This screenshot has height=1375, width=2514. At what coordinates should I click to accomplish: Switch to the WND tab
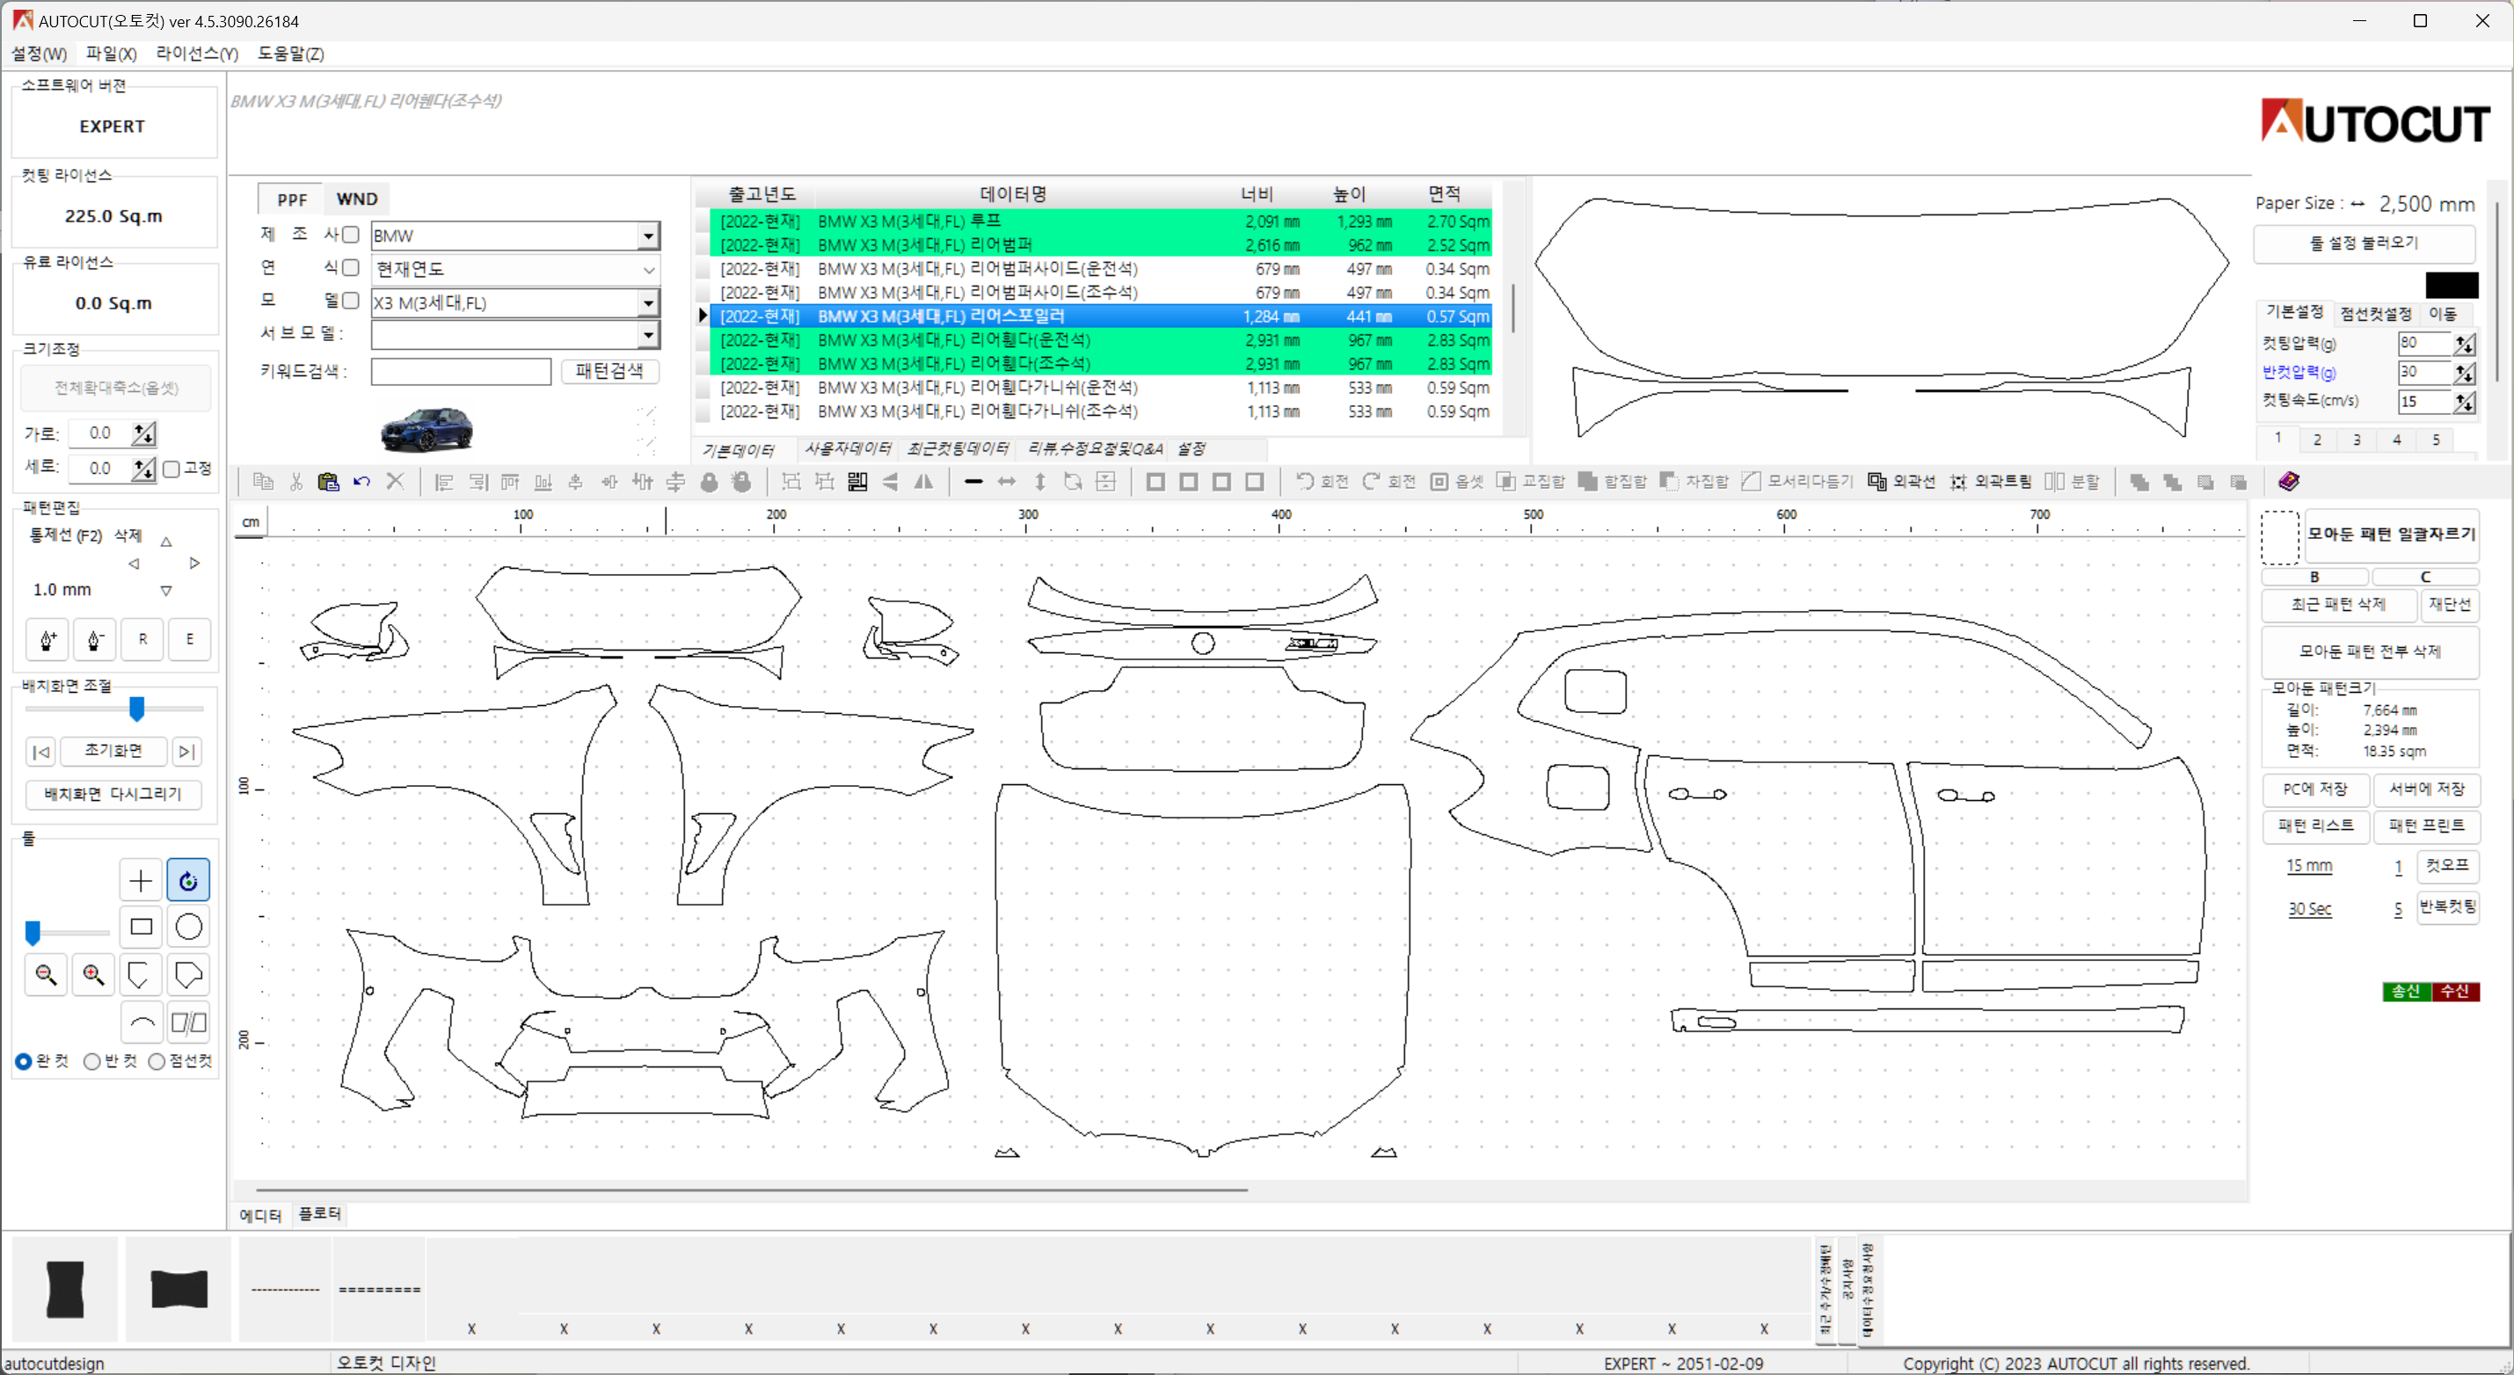[357, 199]
